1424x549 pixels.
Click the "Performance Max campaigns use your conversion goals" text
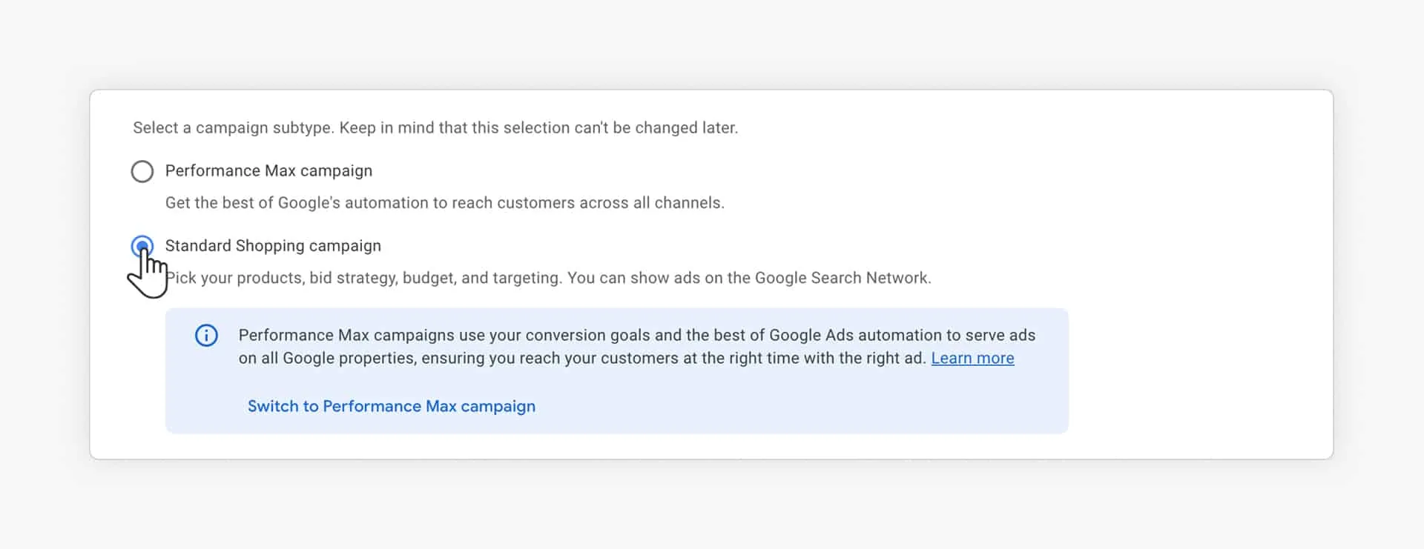(445, 336)
